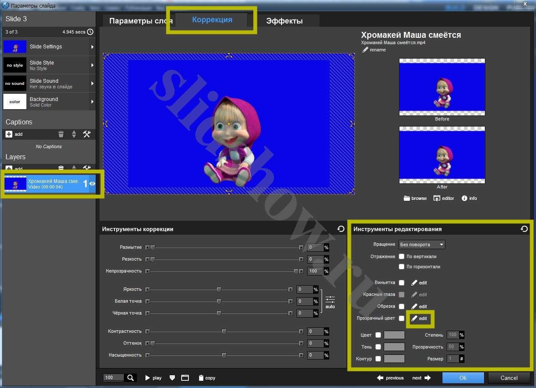Go to the previous slide
Image resolution: width=536 pixels, height=388 pixels.
tap(391, 378)
